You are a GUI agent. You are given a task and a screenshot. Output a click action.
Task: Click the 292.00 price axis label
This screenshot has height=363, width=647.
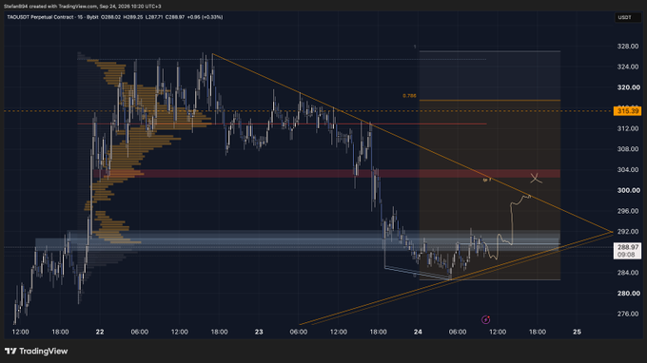click(x=628, y=232)
